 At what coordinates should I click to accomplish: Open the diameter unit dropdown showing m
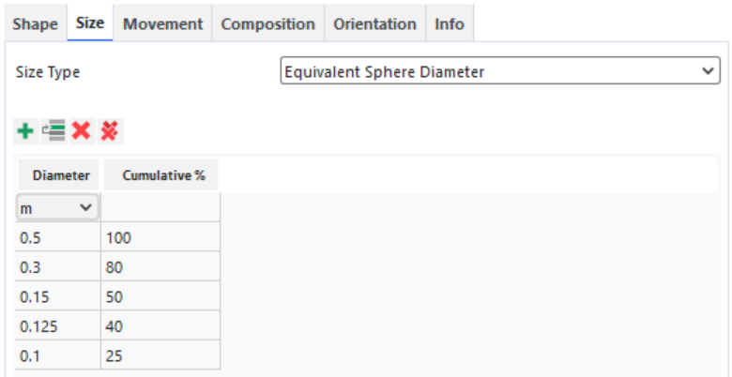coord(57,207)
